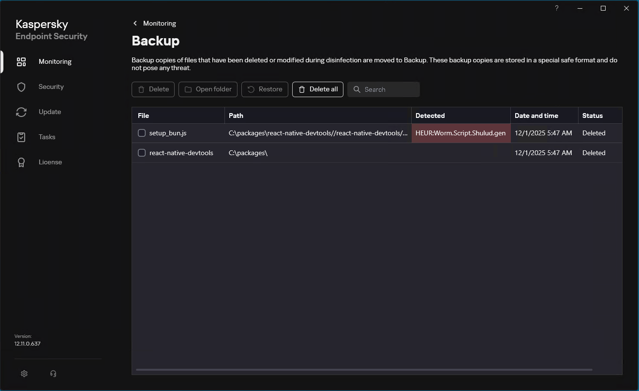Open support via the headset icon
639x391 pixels.
[x=53, y=374]
